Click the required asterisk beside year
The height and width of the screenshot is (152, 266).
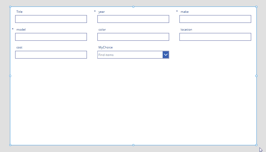click(95, 12)
